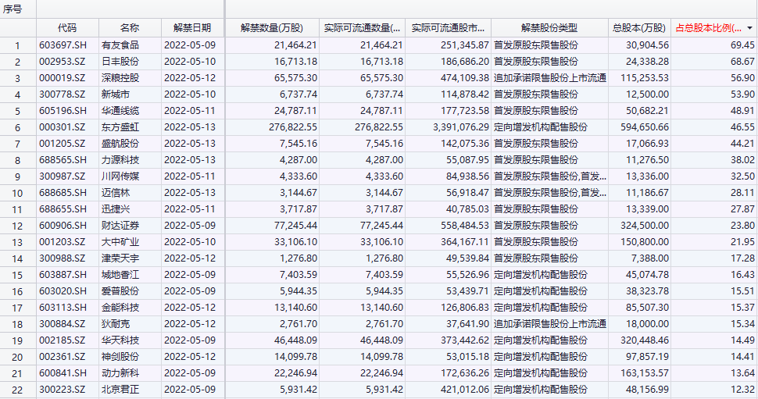Click row number 22

[x=17, y=390]
